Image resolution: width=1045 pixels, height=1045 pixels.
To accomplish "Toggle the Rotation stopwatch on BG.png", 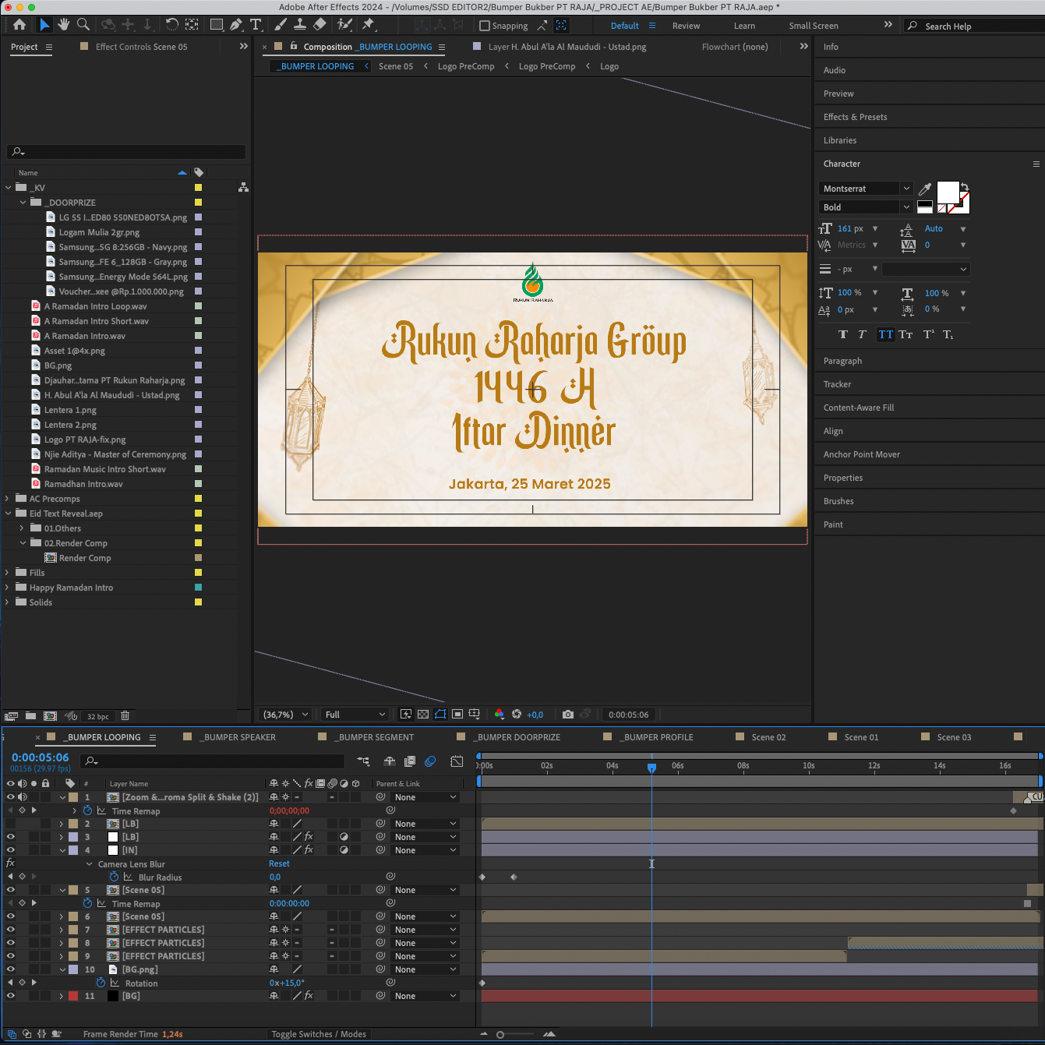I will (101, 983).
